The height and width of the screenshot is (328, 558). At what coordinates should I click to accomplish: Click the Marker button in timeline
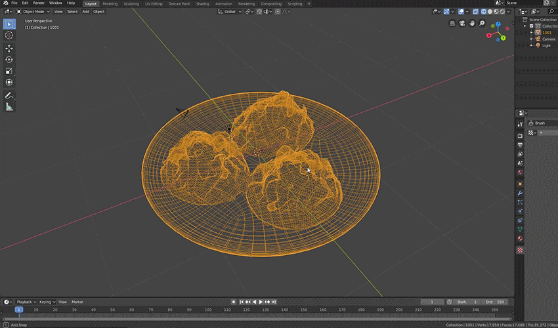[x=77, y=302]
